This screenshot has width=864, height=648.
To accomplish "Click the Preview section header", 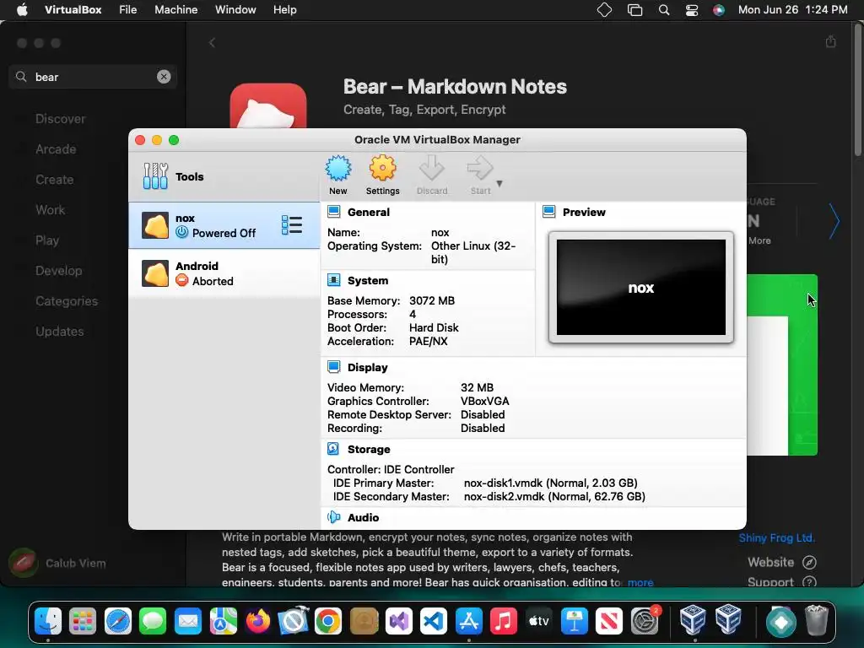I will pyautogui.click(x=584, y=212).
